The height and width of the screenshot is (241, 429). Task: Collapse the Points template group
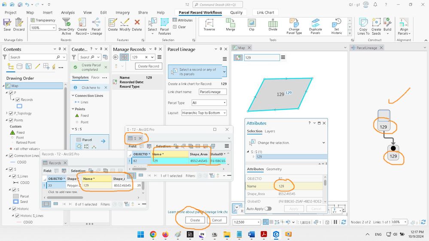(73, 109)
